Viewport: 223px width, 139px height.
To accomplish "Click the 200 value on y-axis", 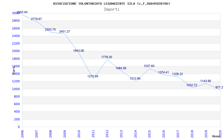I will [x=17, y=120].
